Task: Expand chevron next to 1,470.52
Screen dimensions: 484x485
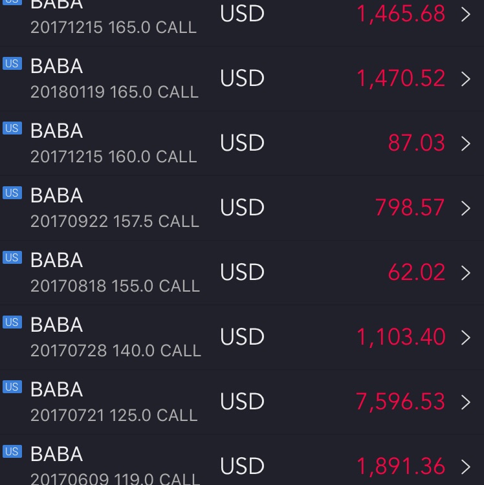Action: coord(465,79)
